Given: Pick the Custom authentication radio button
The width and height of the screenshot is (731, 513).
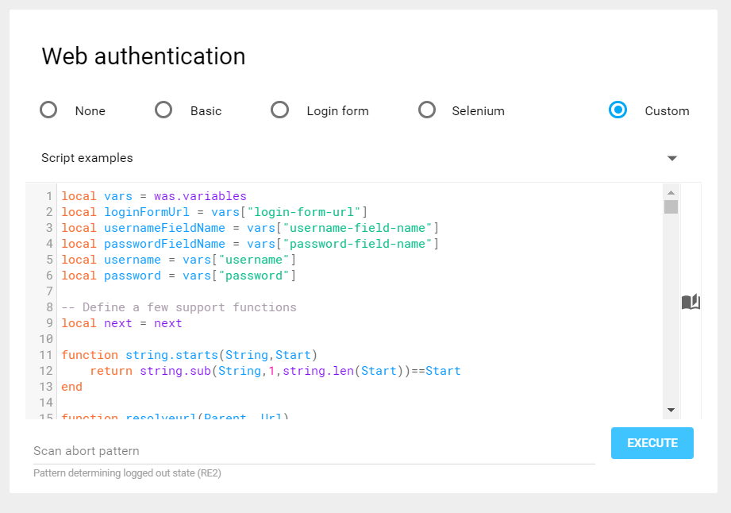Looking at the screenshot, I should pyautogui.click(x=618, y=110).
